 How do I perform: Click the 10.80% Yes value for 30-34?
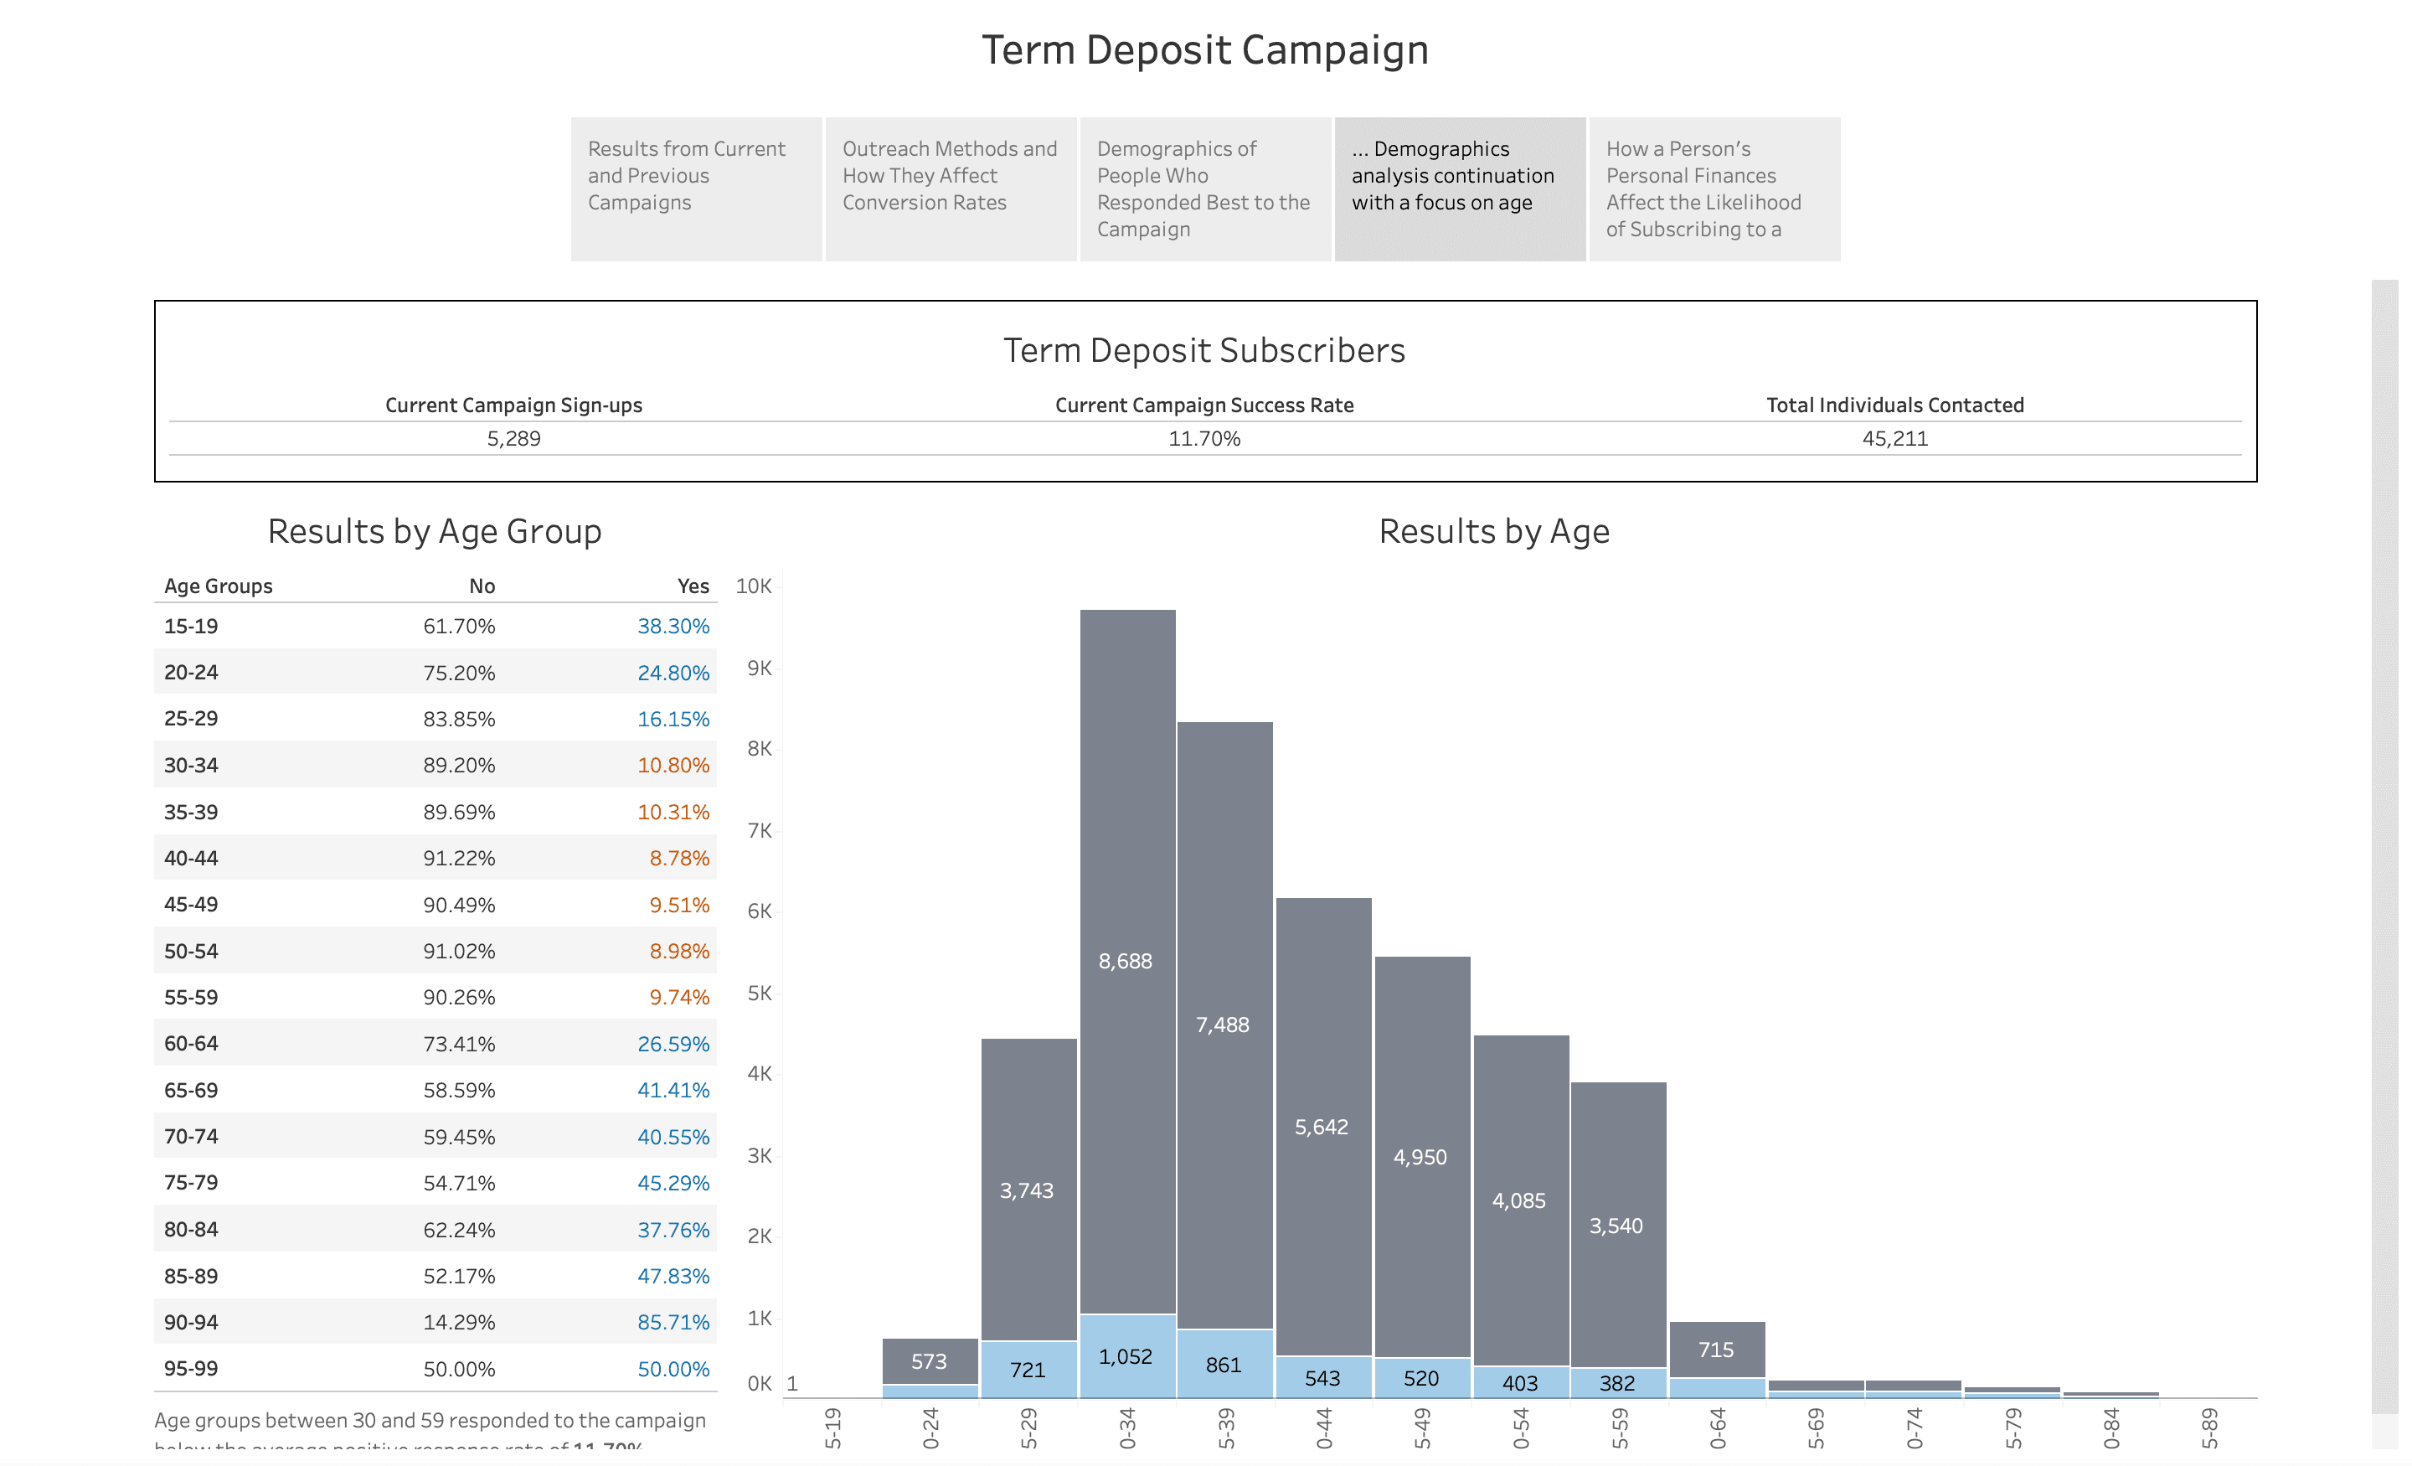tap(673, 765)
